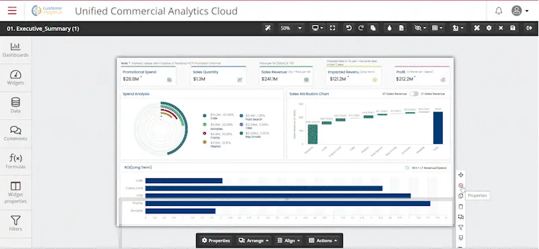Open the hamburger menu
Screen dimensions: 539x249
click(12, 11)
